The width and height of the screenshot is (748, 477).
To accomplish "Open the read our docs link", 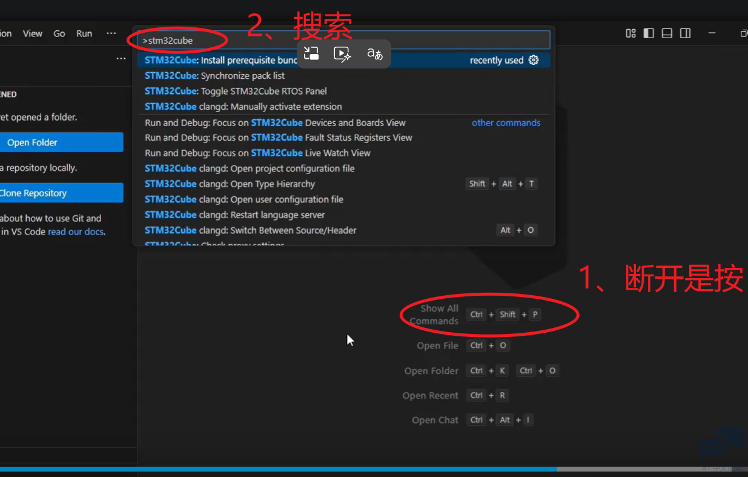I will [x=76, y=232].
